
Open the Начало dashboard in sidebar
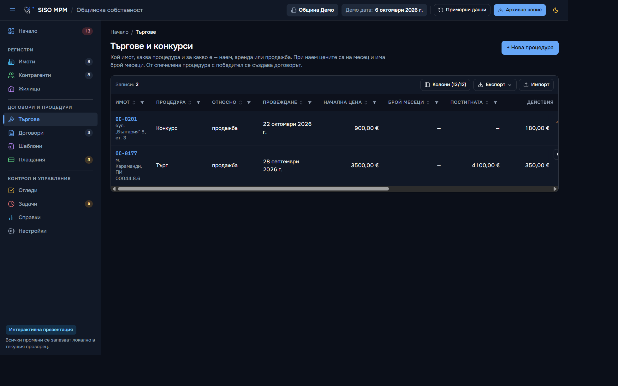click(x=50, y=31)
